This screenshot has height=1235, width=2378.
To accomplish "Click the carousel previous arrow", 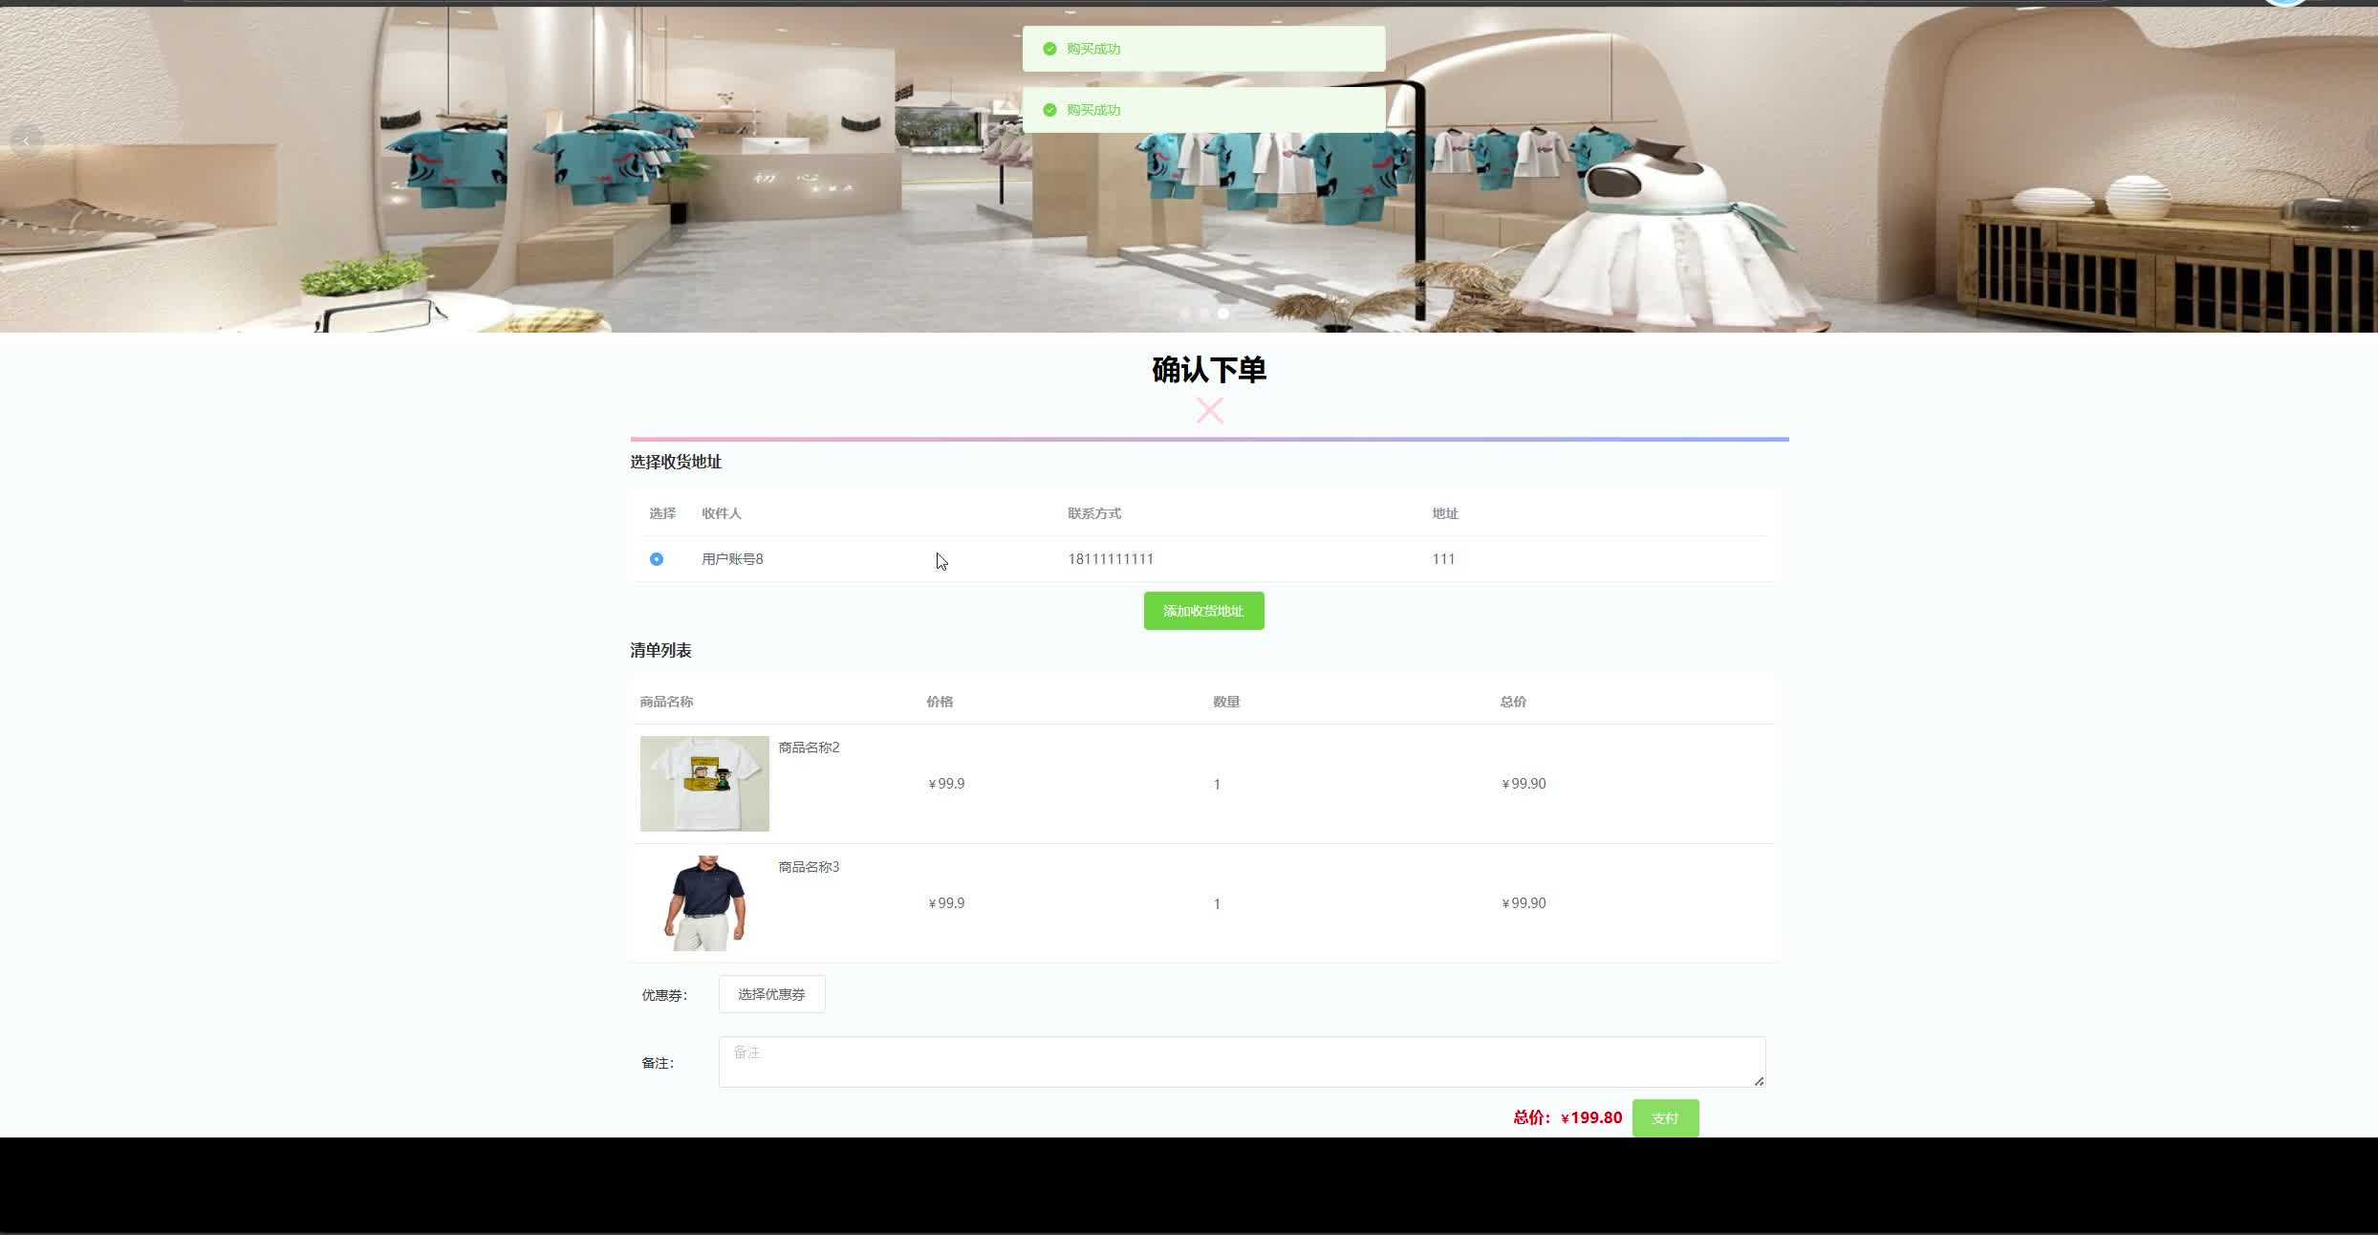I will coord(27,141).
